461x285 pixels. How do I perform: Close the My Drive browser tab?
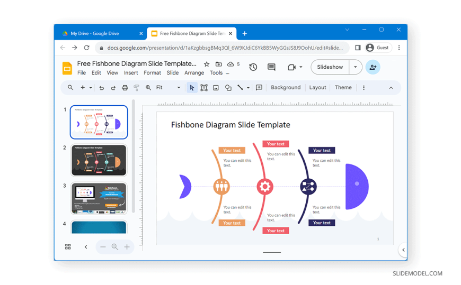point(141,33)
